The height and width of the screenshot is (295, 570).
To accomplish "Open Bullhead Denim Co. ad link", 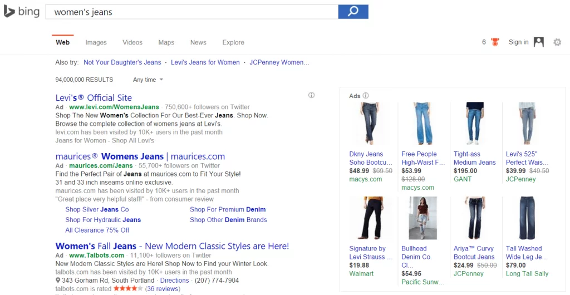I will coord(416,257).
